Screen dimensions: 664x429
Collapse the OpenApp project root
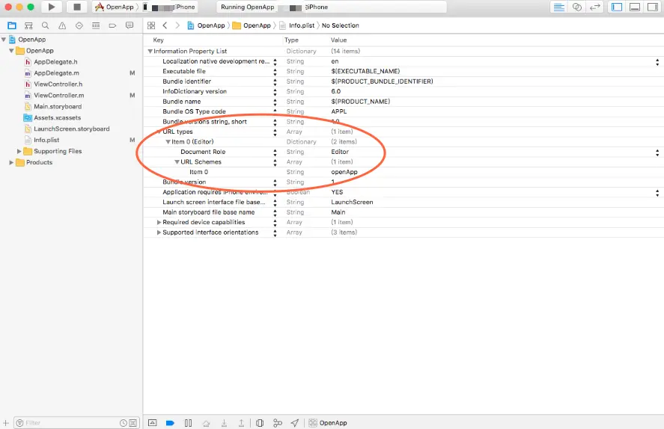(x=4, y=40)
